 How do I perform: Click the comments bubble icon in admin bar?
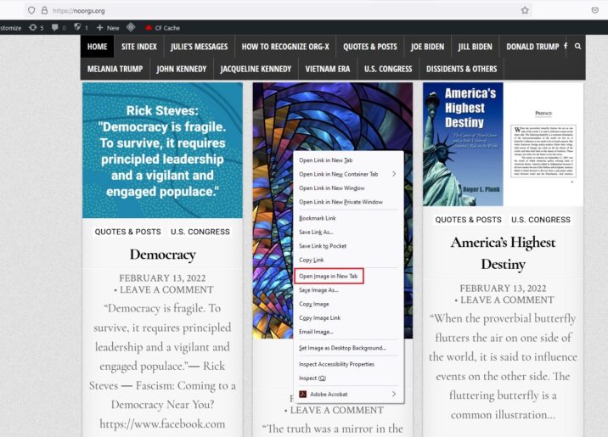55,28
